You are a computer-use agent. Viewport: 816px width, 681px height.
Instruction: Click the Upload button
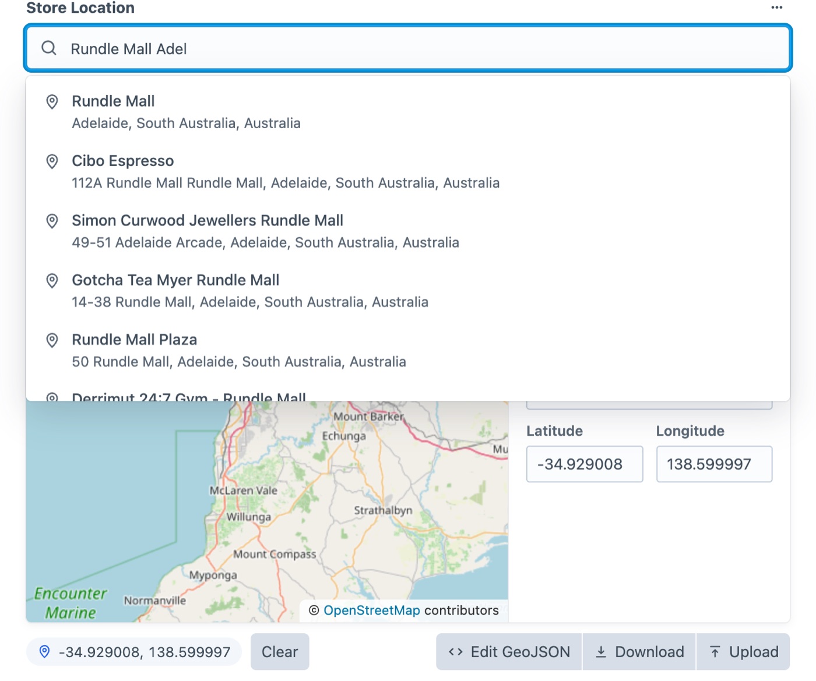tap(743, 652)
